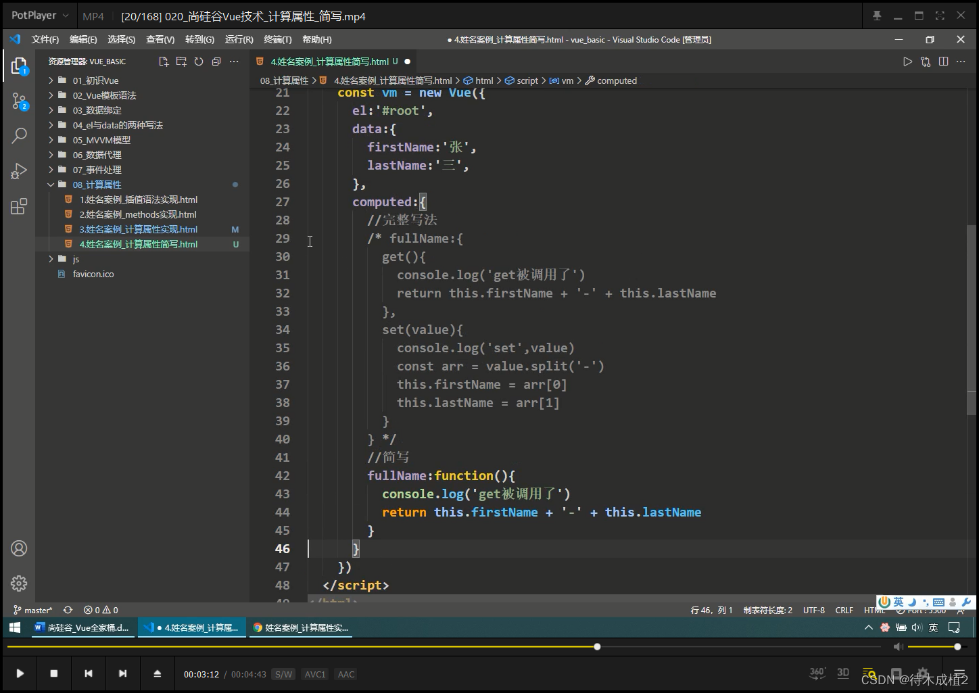Toggle system volume tray icon
This screenshot has width=979, height=693.
pyautogui.click(x=917, y=627)
